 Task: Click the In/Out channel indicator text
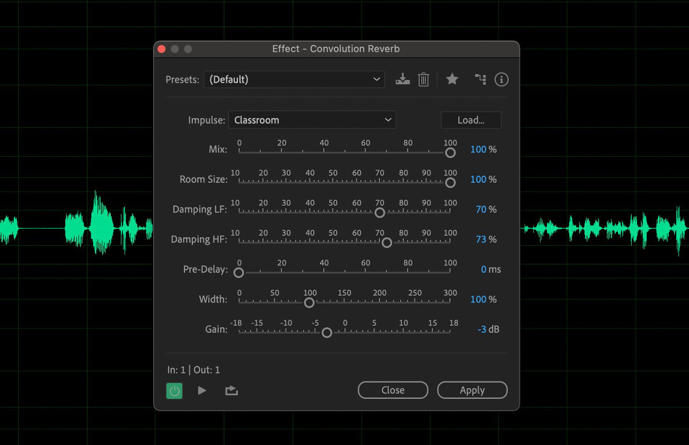click(x=193, y=369)
